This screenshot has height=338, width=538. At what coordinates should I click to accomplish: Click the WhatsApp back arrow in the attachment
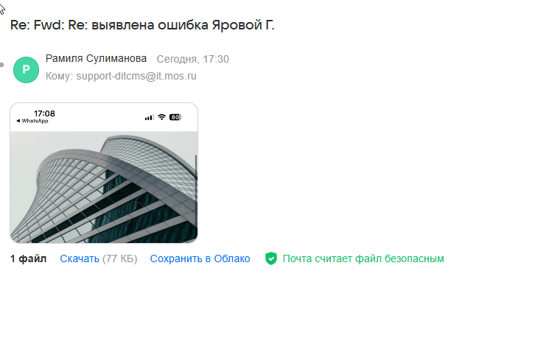(x=18, y=121)
